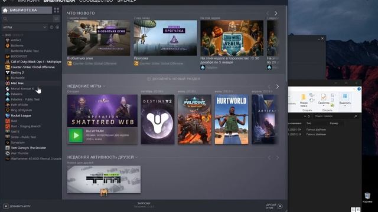The height and width of the screenshot is (212, 378).
Task: Click Добавить игру plus icon
Action: click(6, 206)
